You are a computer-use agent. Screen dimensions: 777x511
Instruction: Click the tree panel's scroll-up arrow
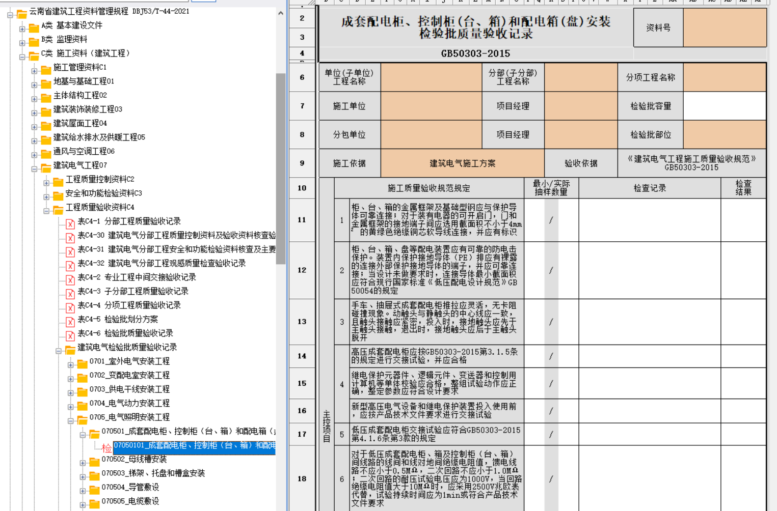(280, 13)
